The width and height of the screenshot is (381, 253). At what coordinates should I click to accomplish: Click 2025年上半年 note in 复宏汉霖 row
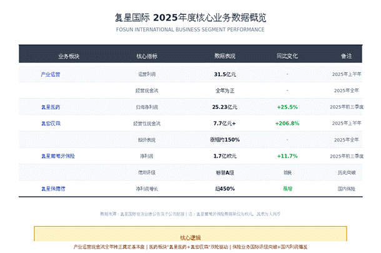pyautogui.click(x=347, y=123)
